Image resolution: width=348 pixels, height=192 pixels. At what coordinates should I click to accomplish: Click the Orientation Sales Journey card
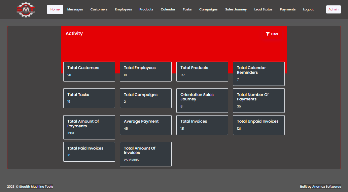[202, 100]
